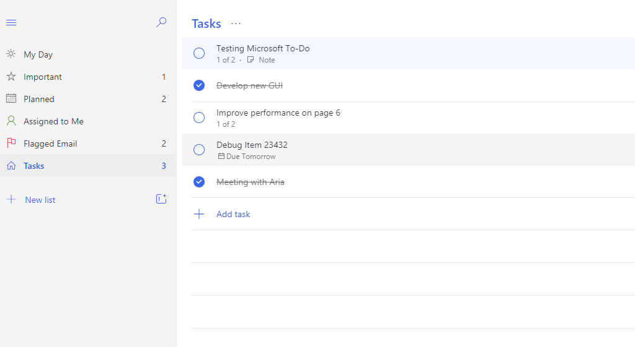Click the Add task input field

233,214
